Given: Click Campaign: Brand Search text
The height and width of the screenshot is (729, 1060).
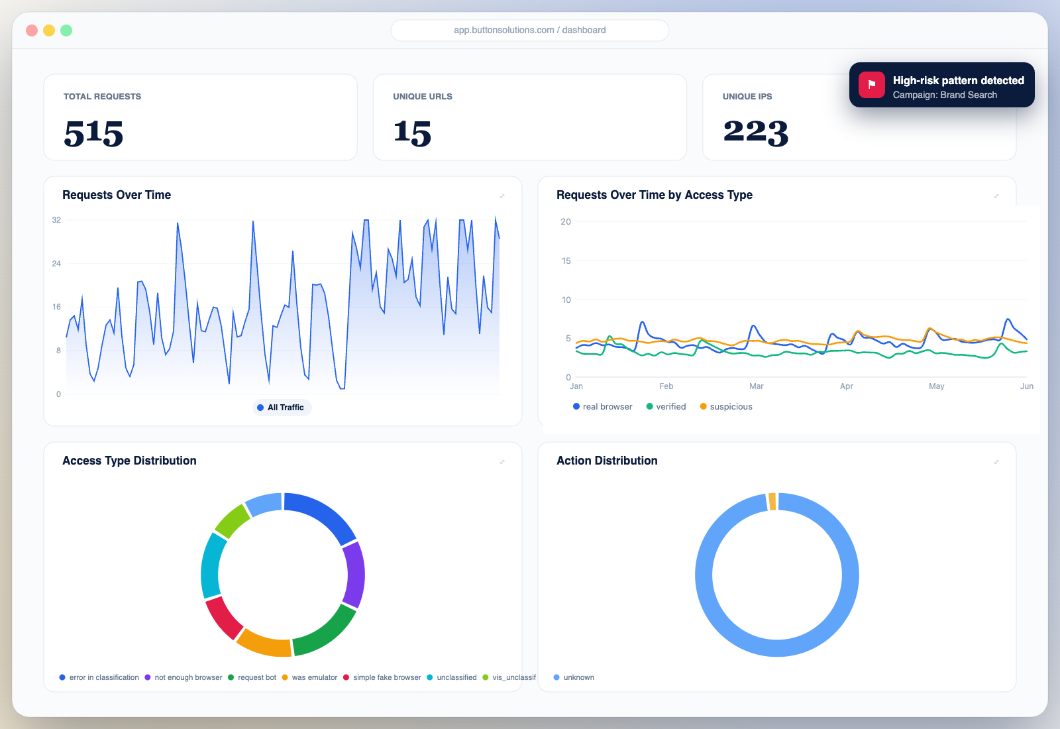Looking at the screenshot, I should point(945,95).
